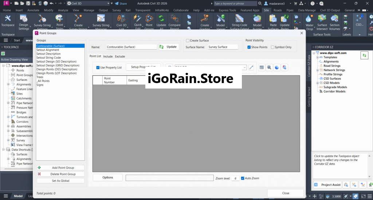Click the search magnifier in title bar
The height and width of the screenshot is (200, 373).
tap(260, 3)
